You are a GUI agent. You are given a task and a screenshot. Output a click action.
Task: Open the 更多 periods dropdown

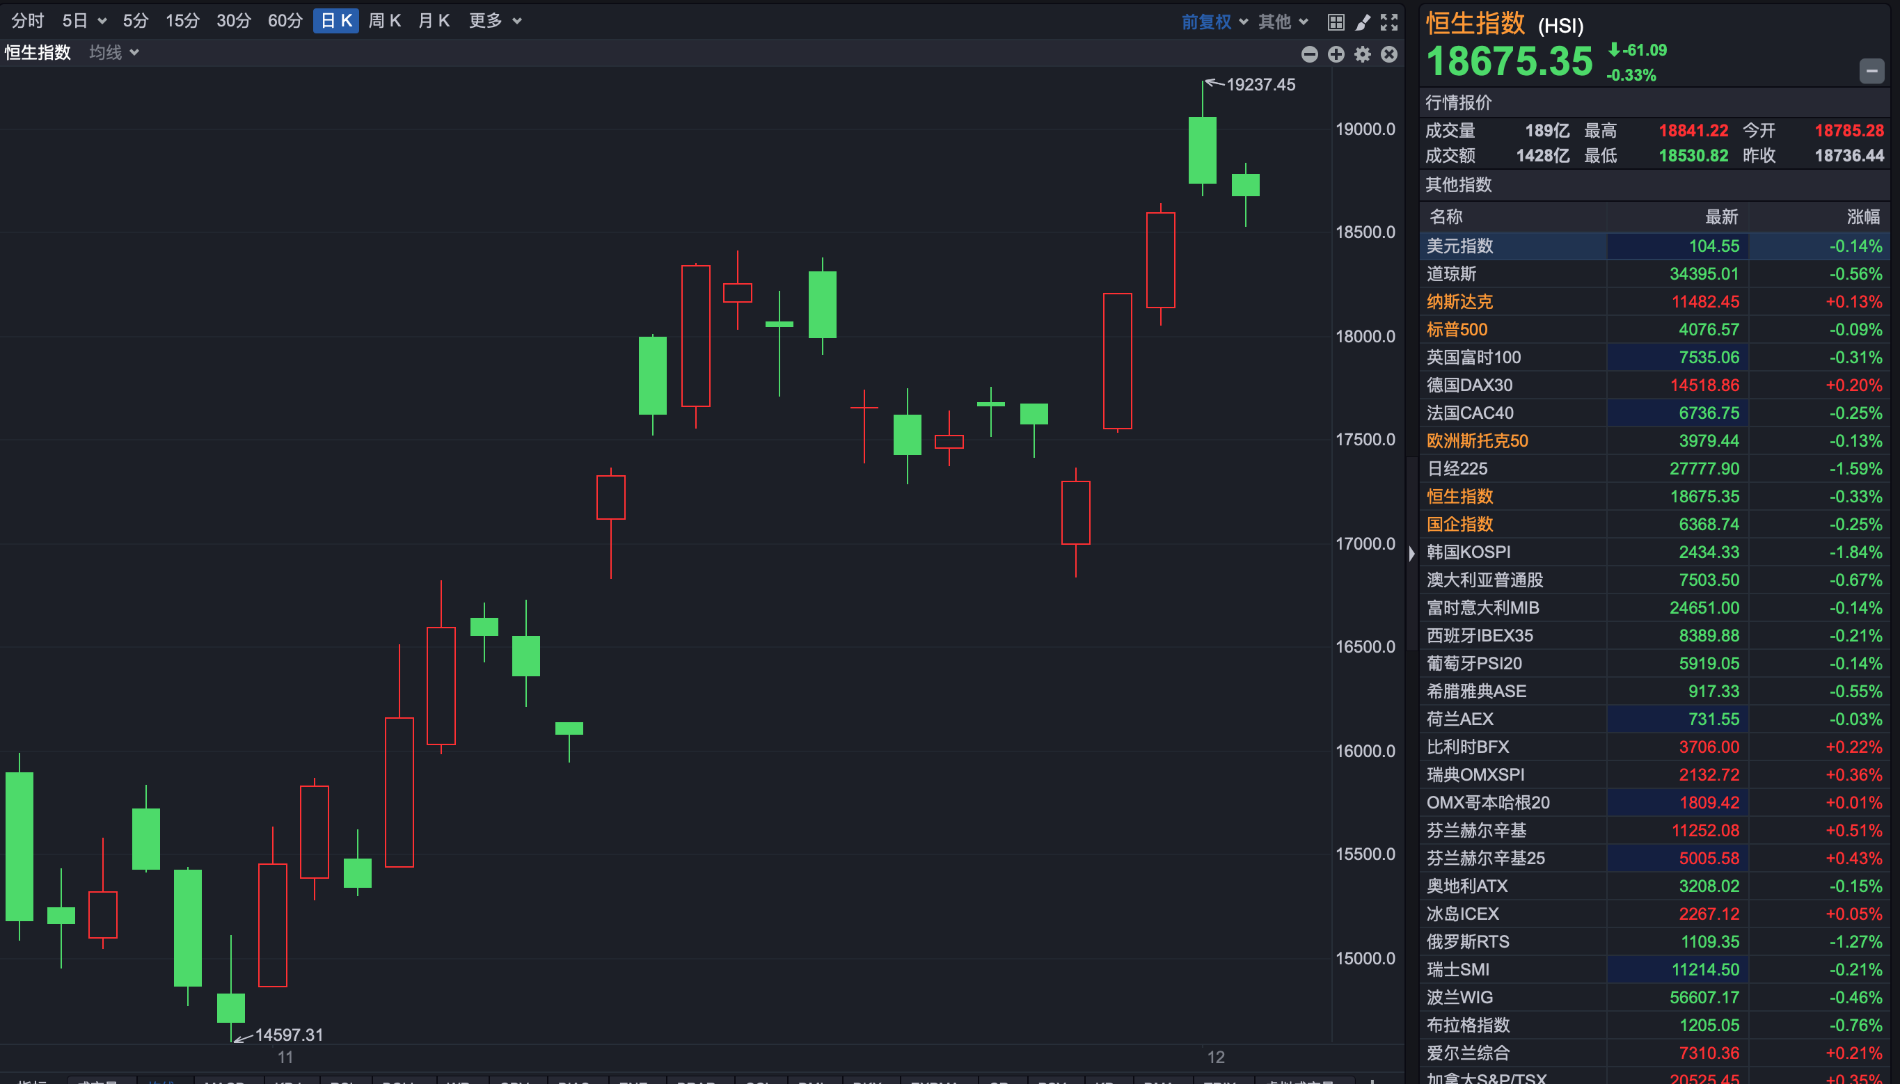494,21
